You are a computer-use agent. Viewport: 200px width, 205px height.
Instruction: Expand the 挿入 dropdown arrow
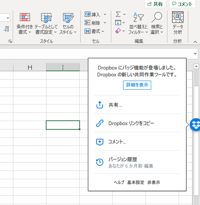[x=105, y=14]
